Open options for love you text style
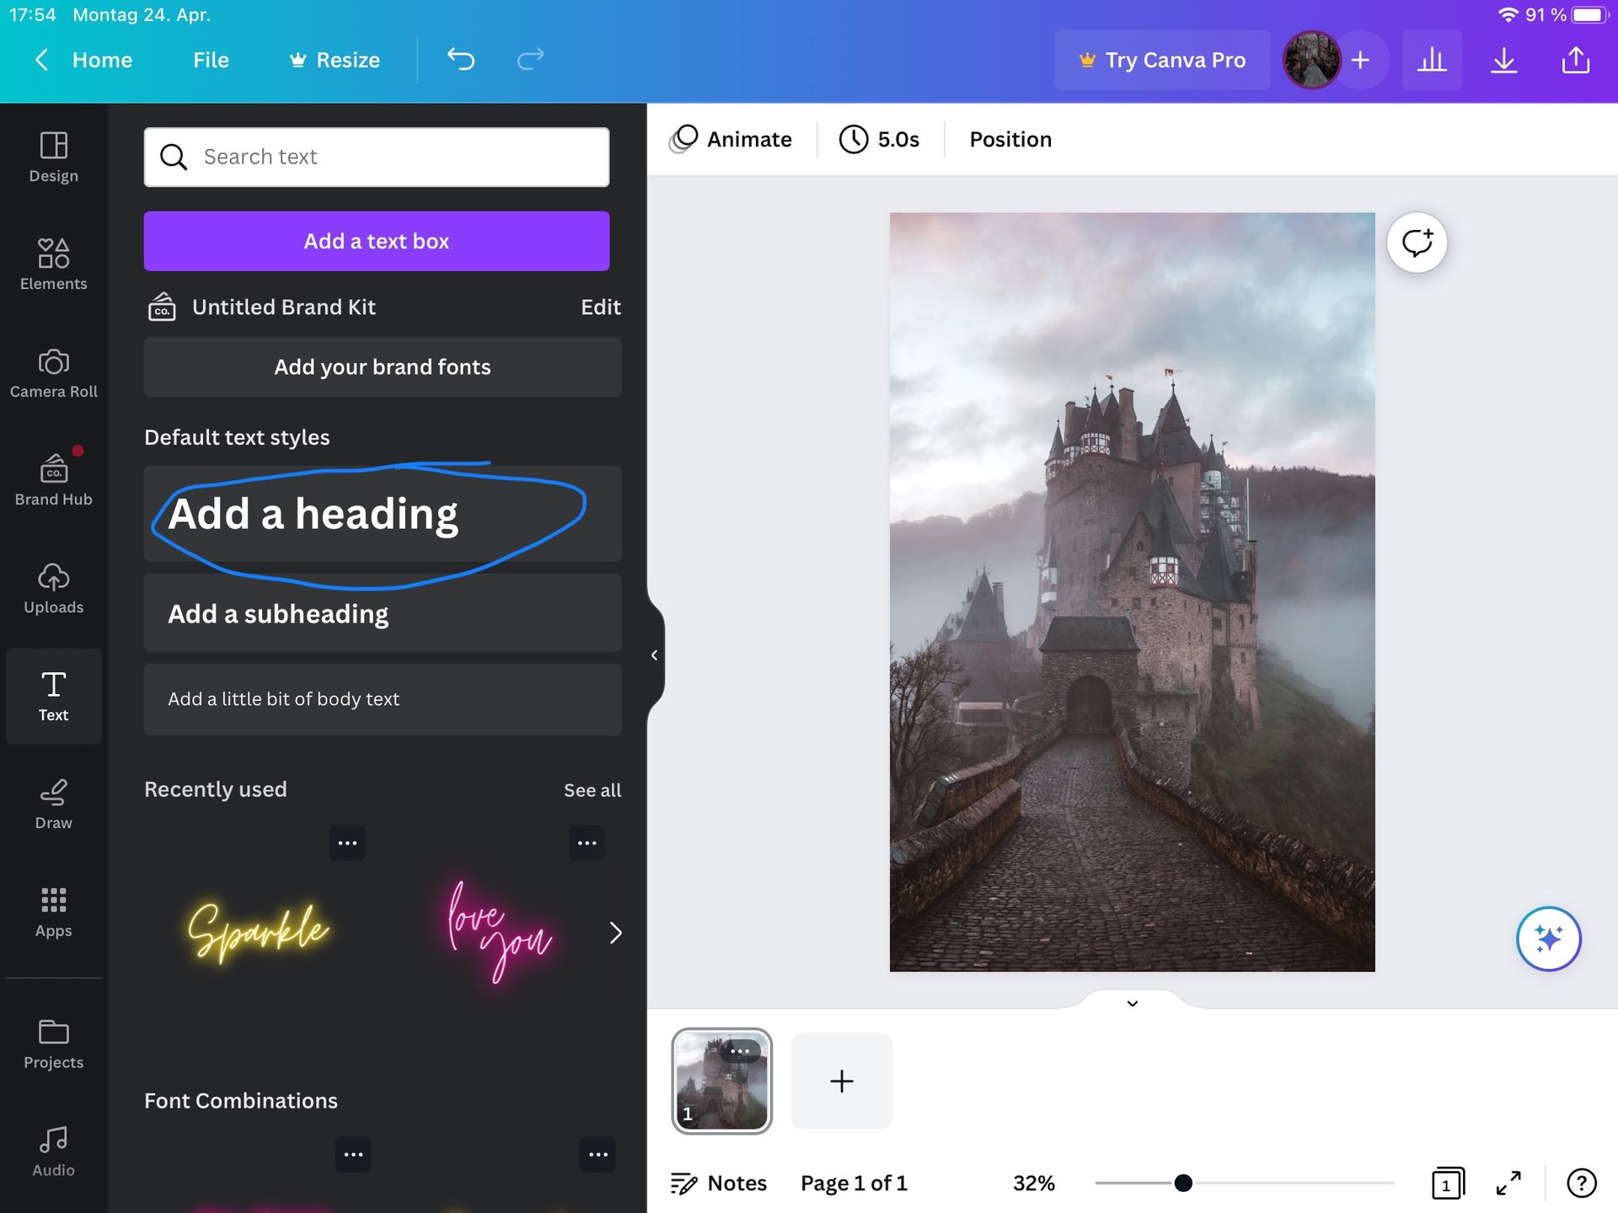Viewport: 1618px width, 1213px height. (587, 842)
